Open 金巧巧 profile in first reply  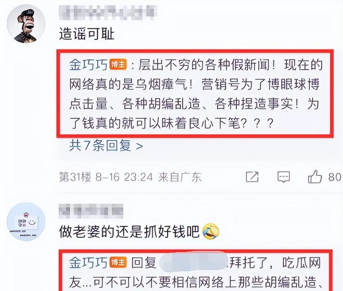88,65
